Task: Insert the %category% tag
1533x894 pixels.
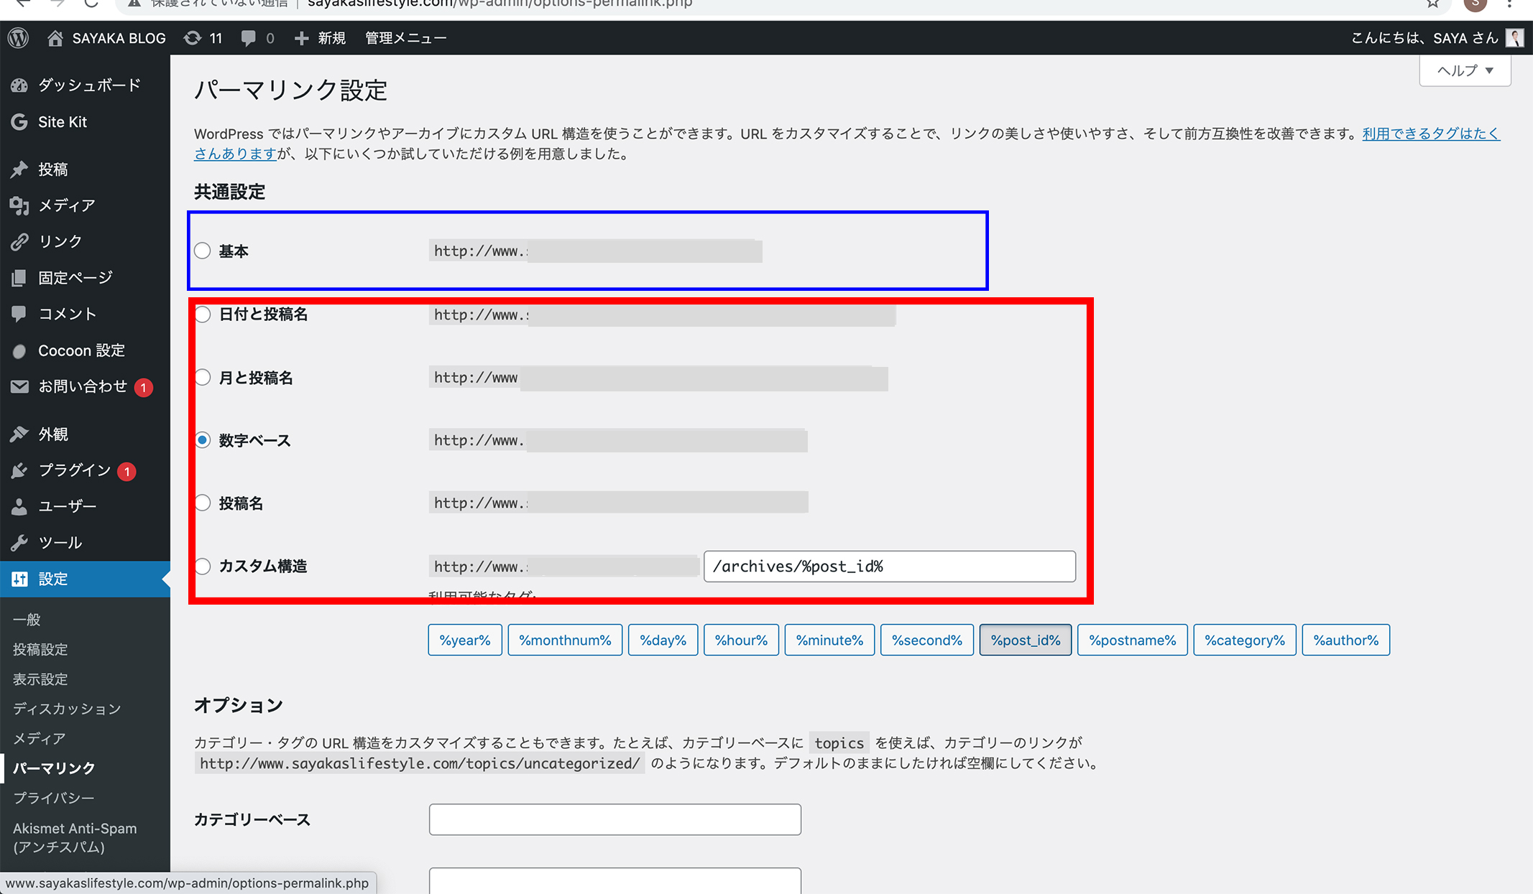Action: coord(1244,640)
